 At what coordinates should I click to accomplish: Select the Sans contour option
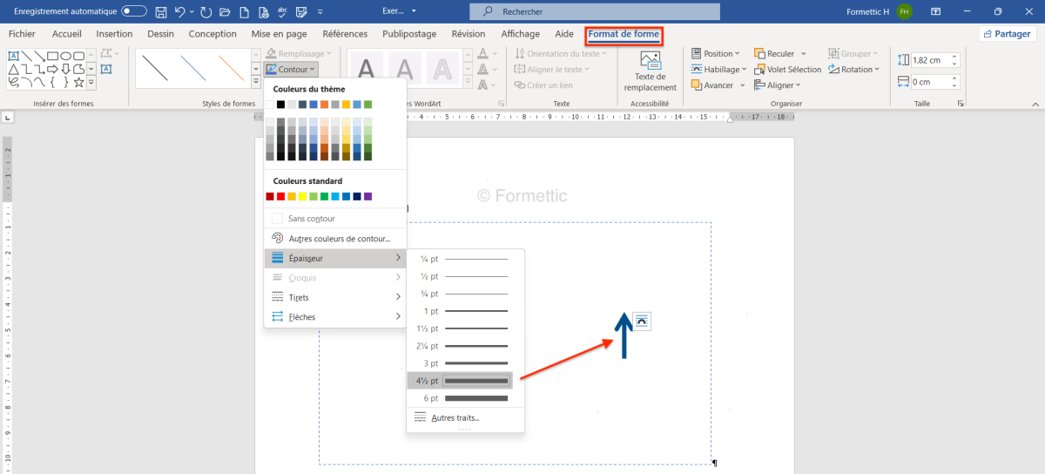(311, 219)
